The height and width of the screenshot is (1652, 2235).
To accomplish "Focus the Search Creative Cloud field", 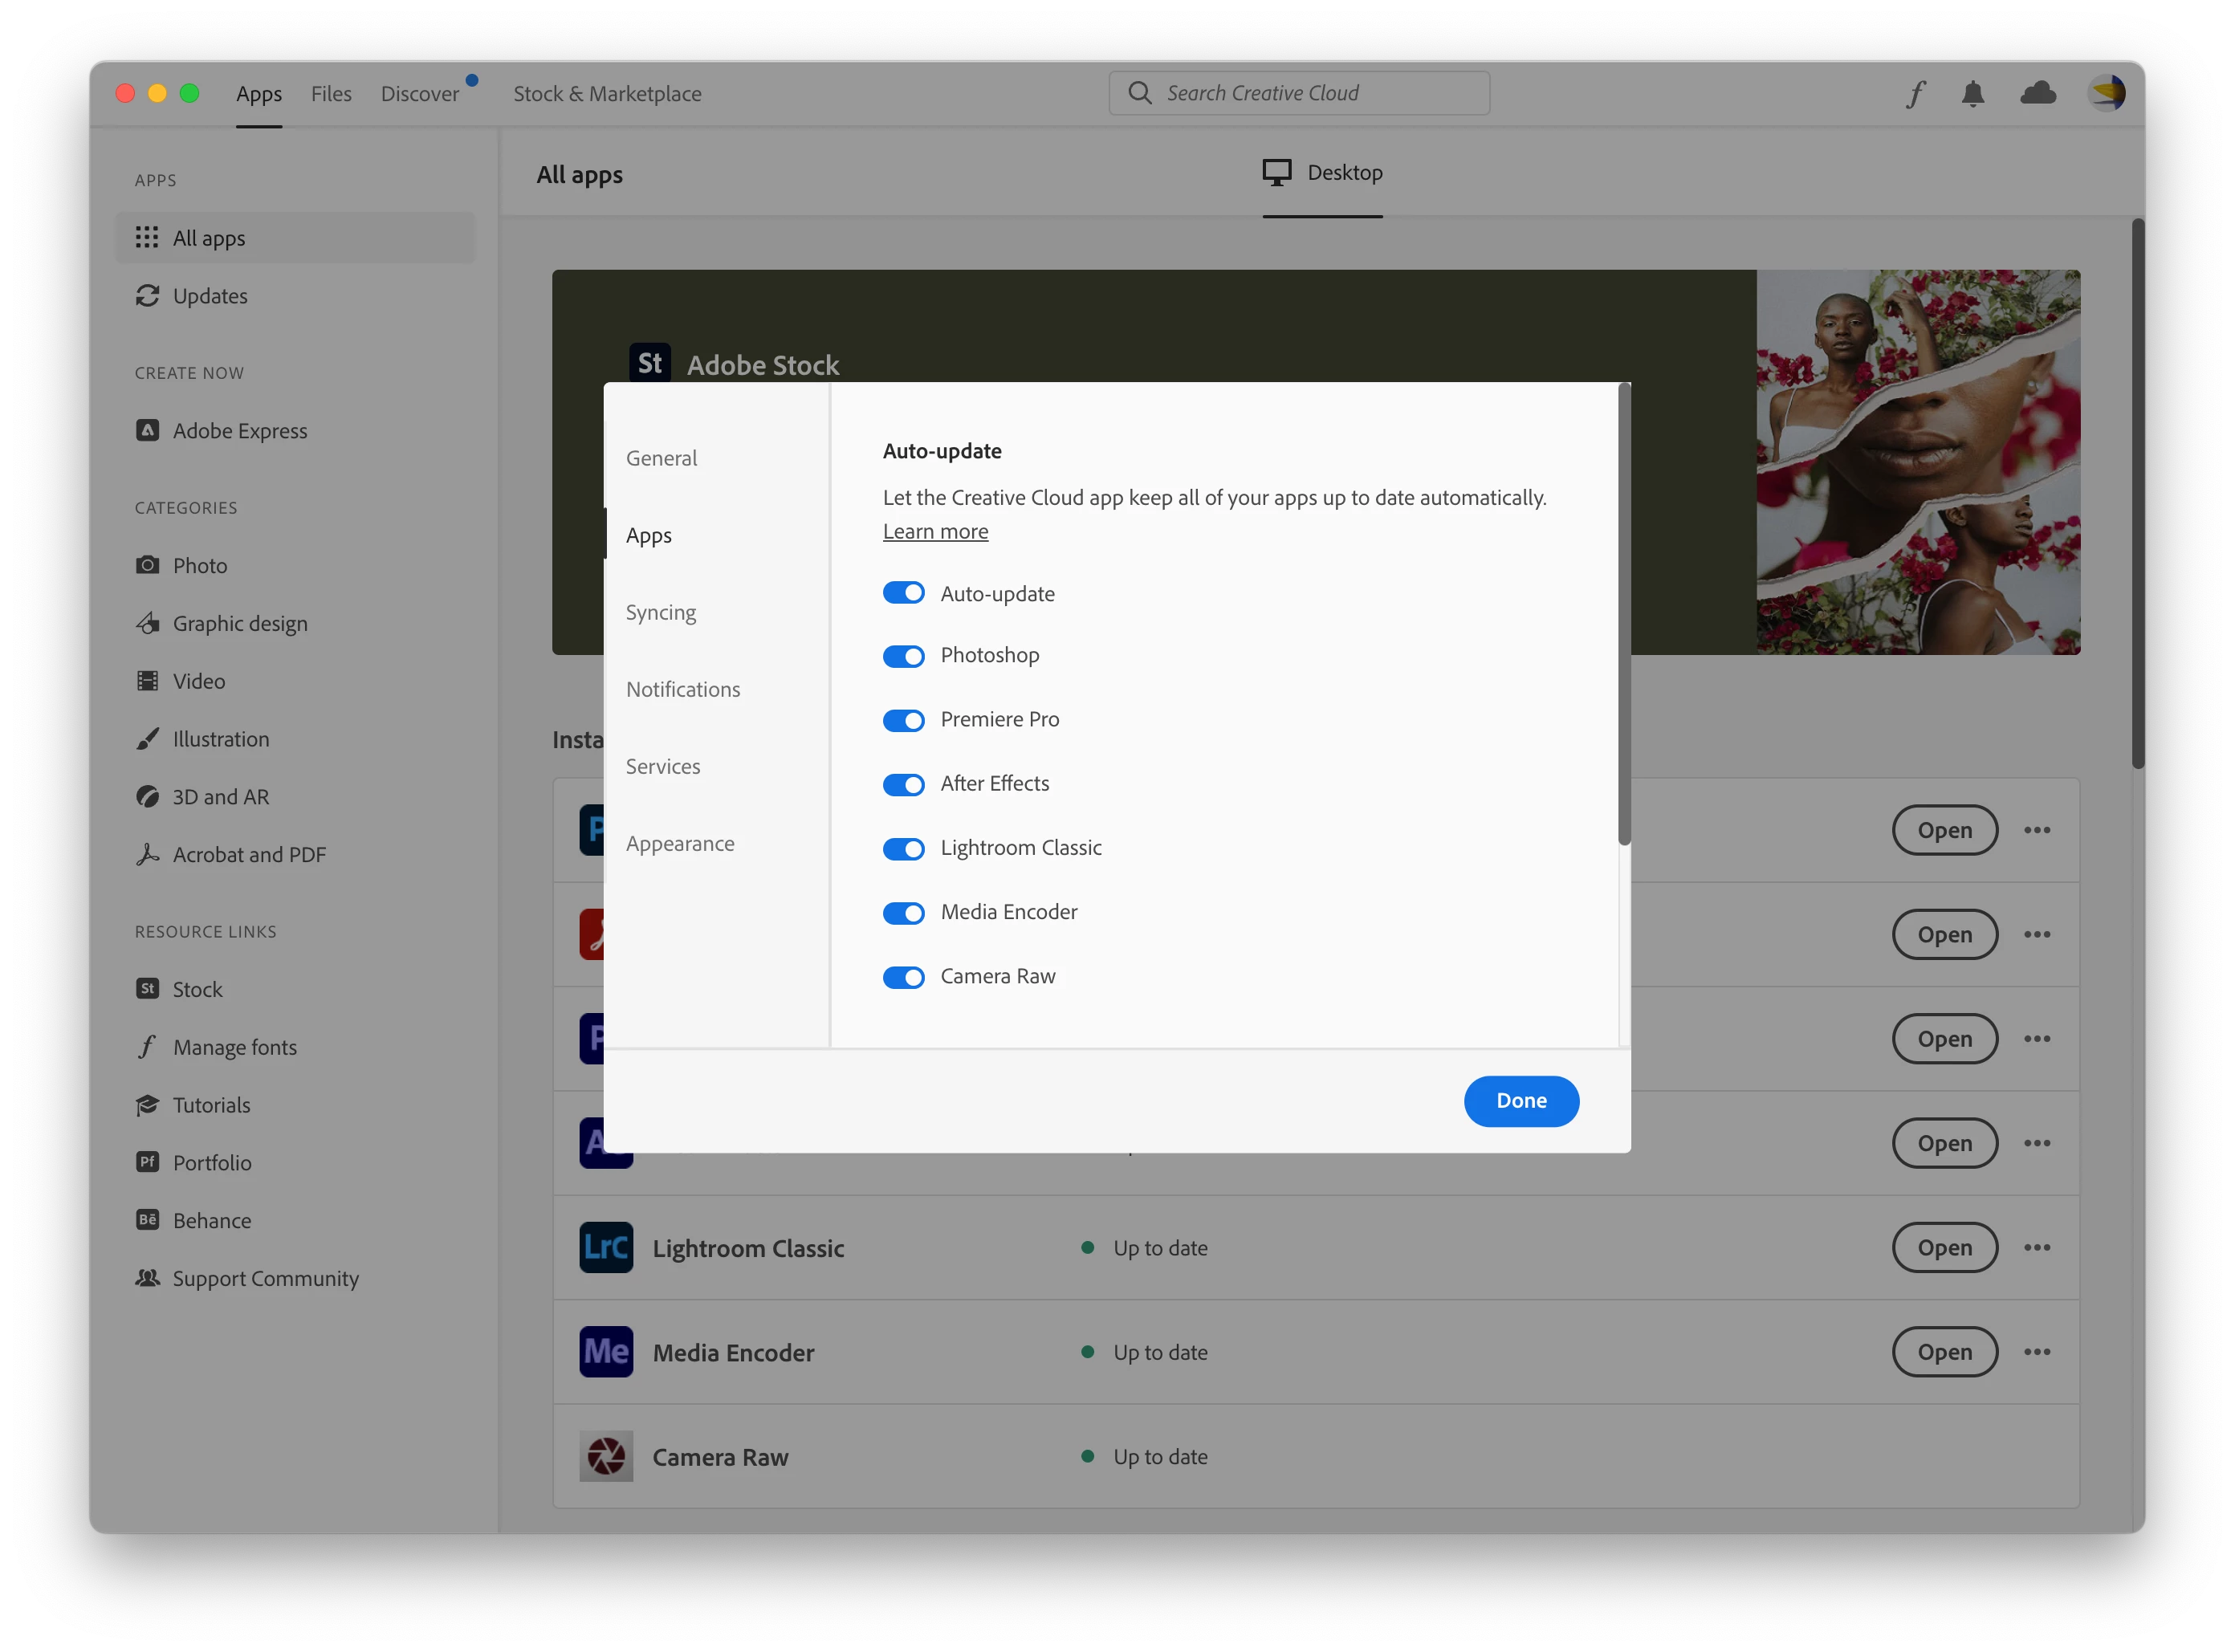I will [1300, 93].
